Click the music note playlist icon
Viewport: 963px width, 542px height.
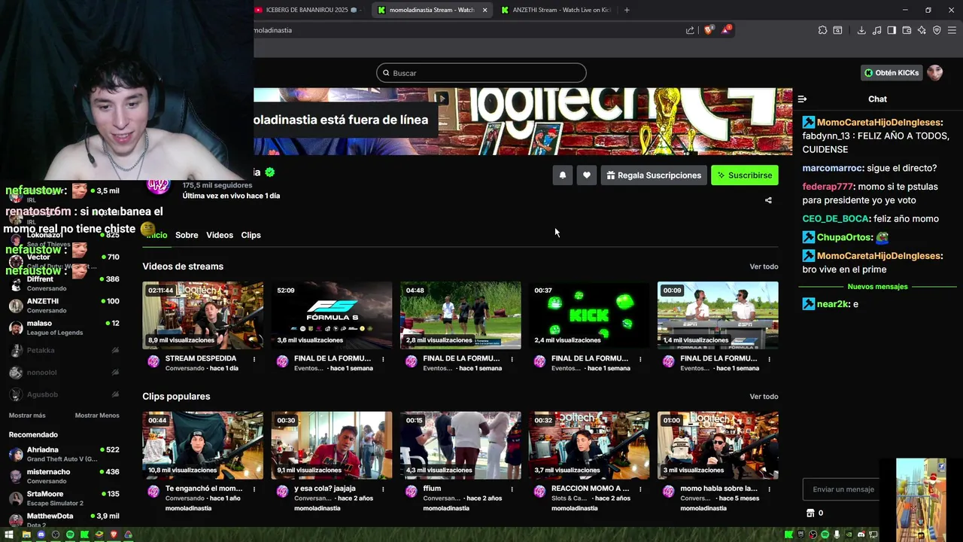876,30
